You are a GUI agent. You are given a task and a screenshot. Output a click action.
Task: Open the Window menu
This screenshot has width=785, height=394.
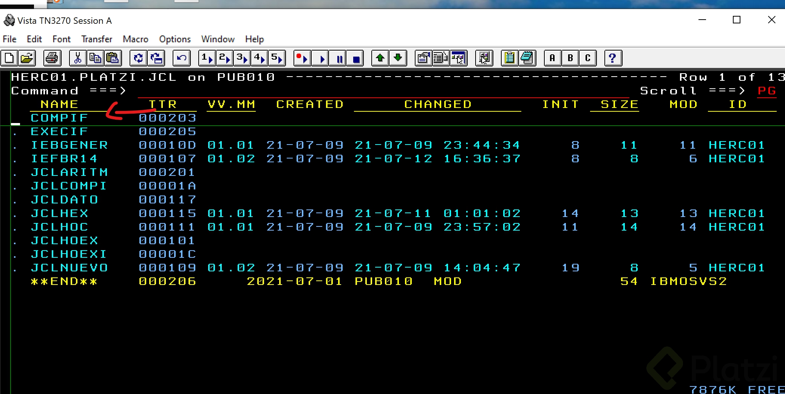[x=218, y=39]
